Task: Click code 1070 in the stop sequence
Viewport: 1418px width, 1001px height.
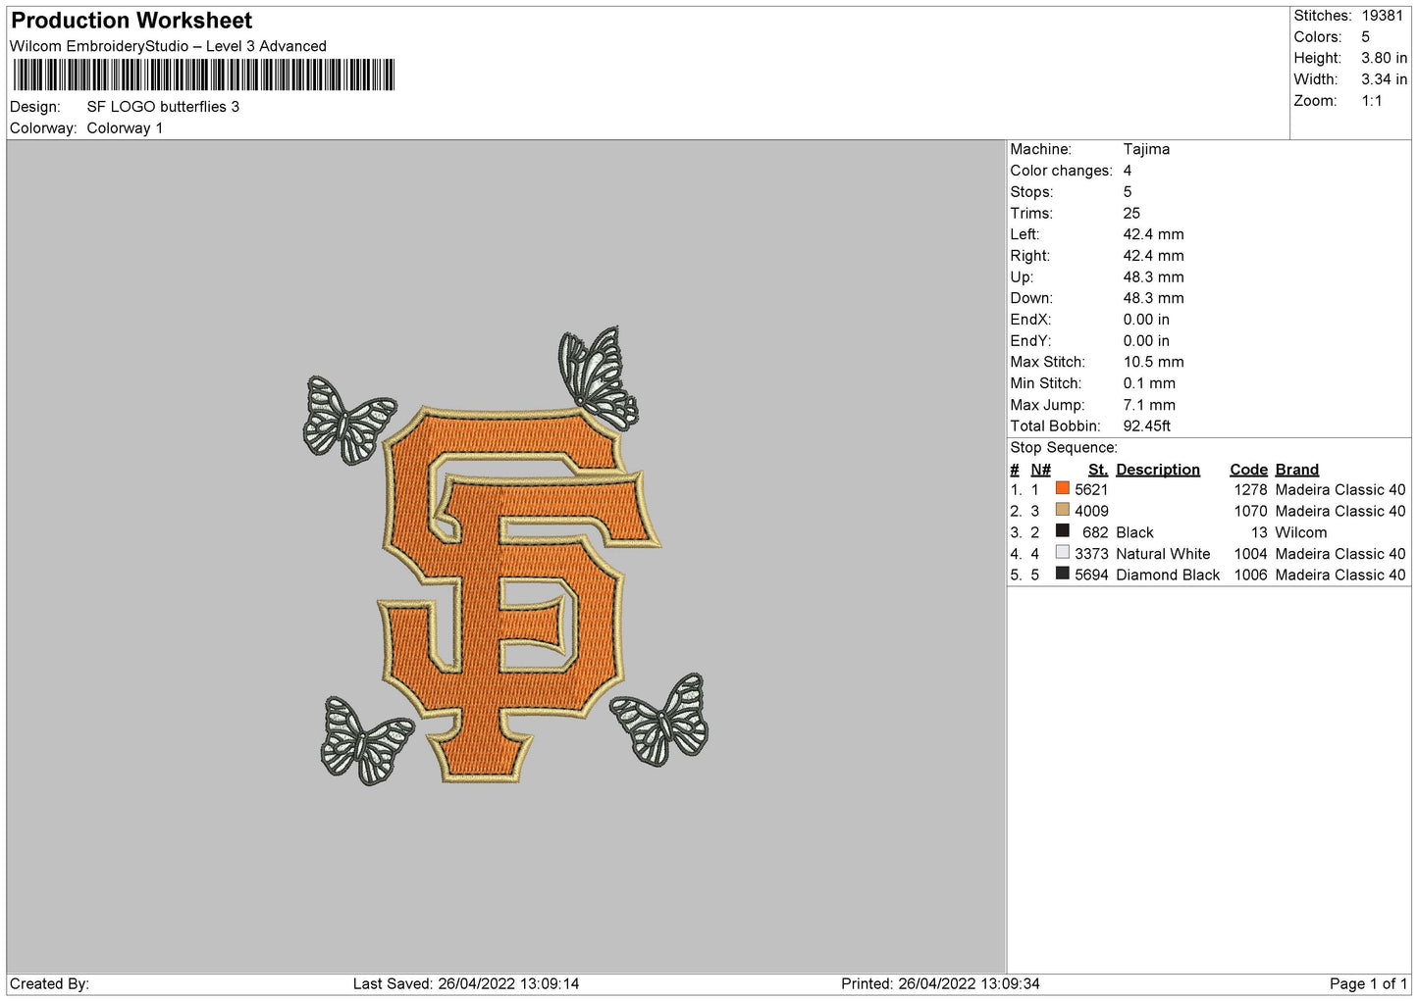Action: pyautogui.click(x=1250, y=511)
